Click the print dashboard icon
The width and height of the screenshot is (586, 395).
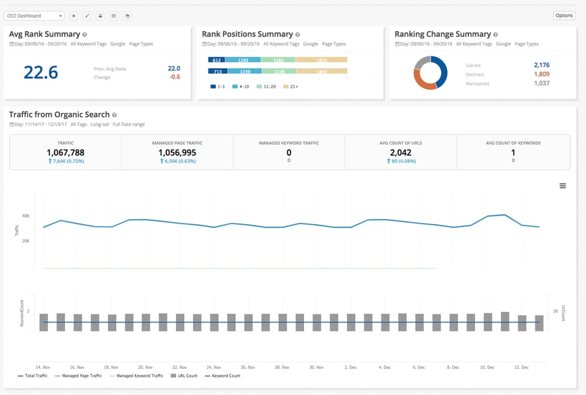[100, 16]
